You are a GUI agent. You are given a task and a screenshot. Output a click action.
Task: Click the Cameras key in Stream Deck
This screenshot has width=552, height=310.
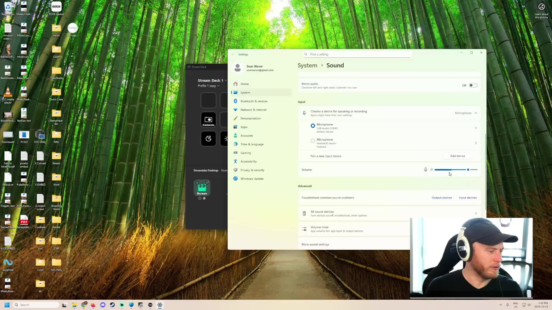click(208, 120)
